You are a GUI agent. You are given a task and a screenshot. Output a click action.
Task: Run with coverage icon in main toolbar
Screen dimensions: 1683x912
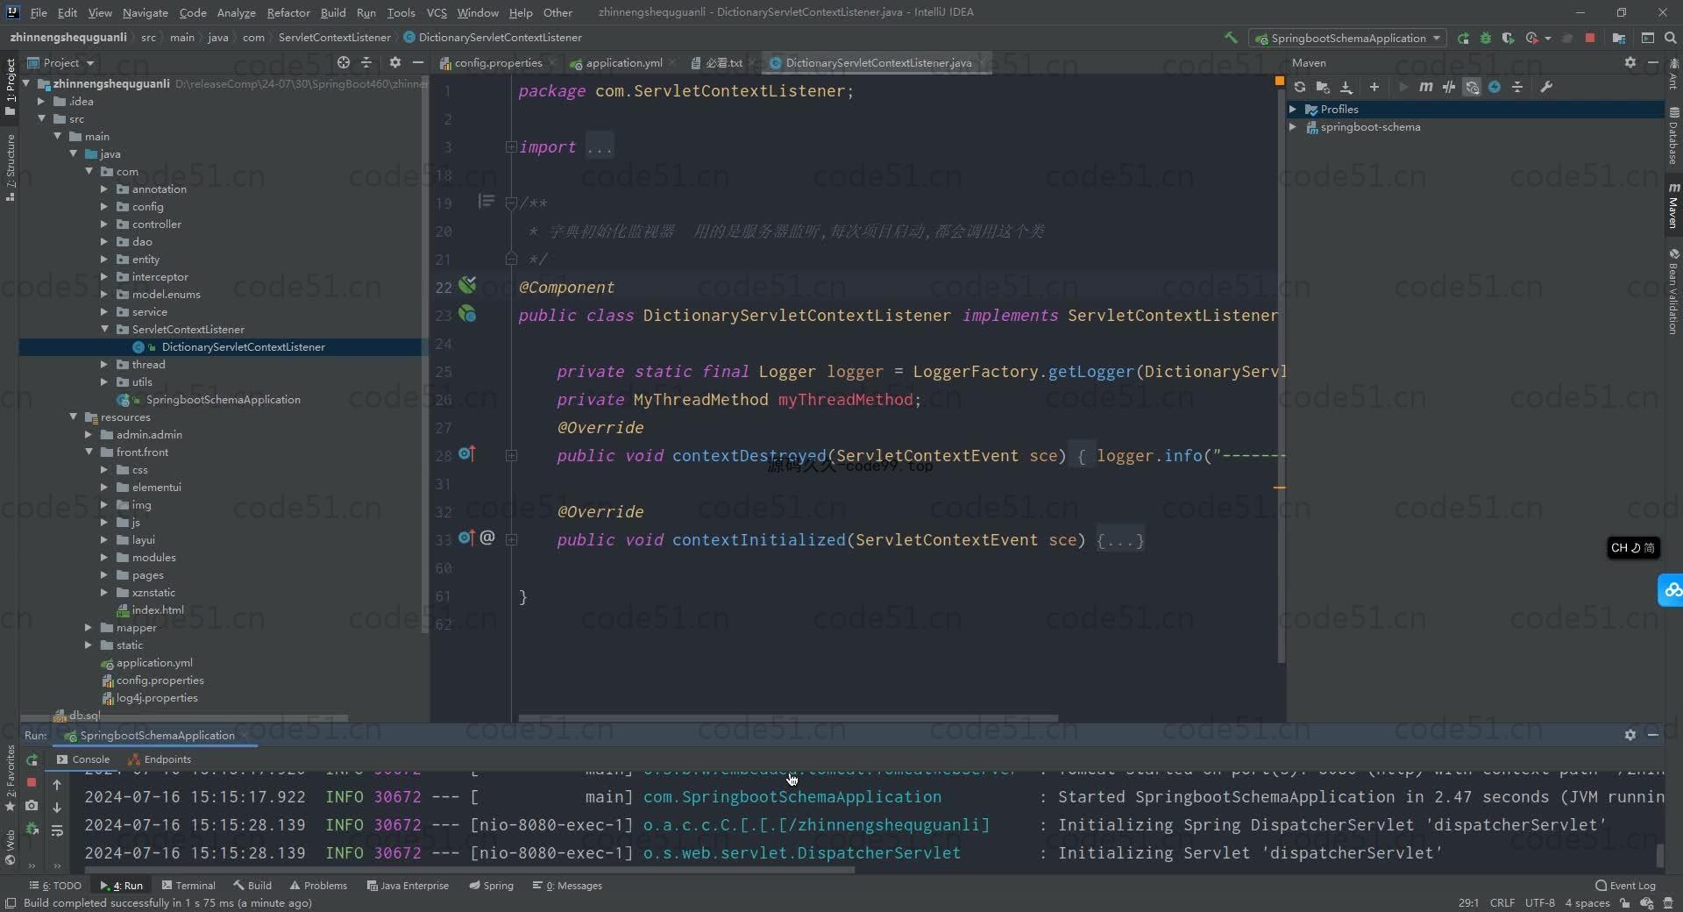pyautogui.click(x=1508, y=38)
